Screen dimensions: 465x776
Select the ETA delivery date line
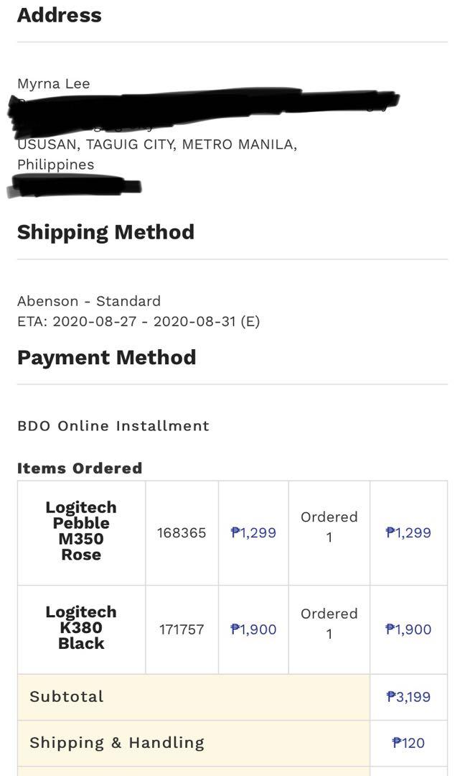138,322
